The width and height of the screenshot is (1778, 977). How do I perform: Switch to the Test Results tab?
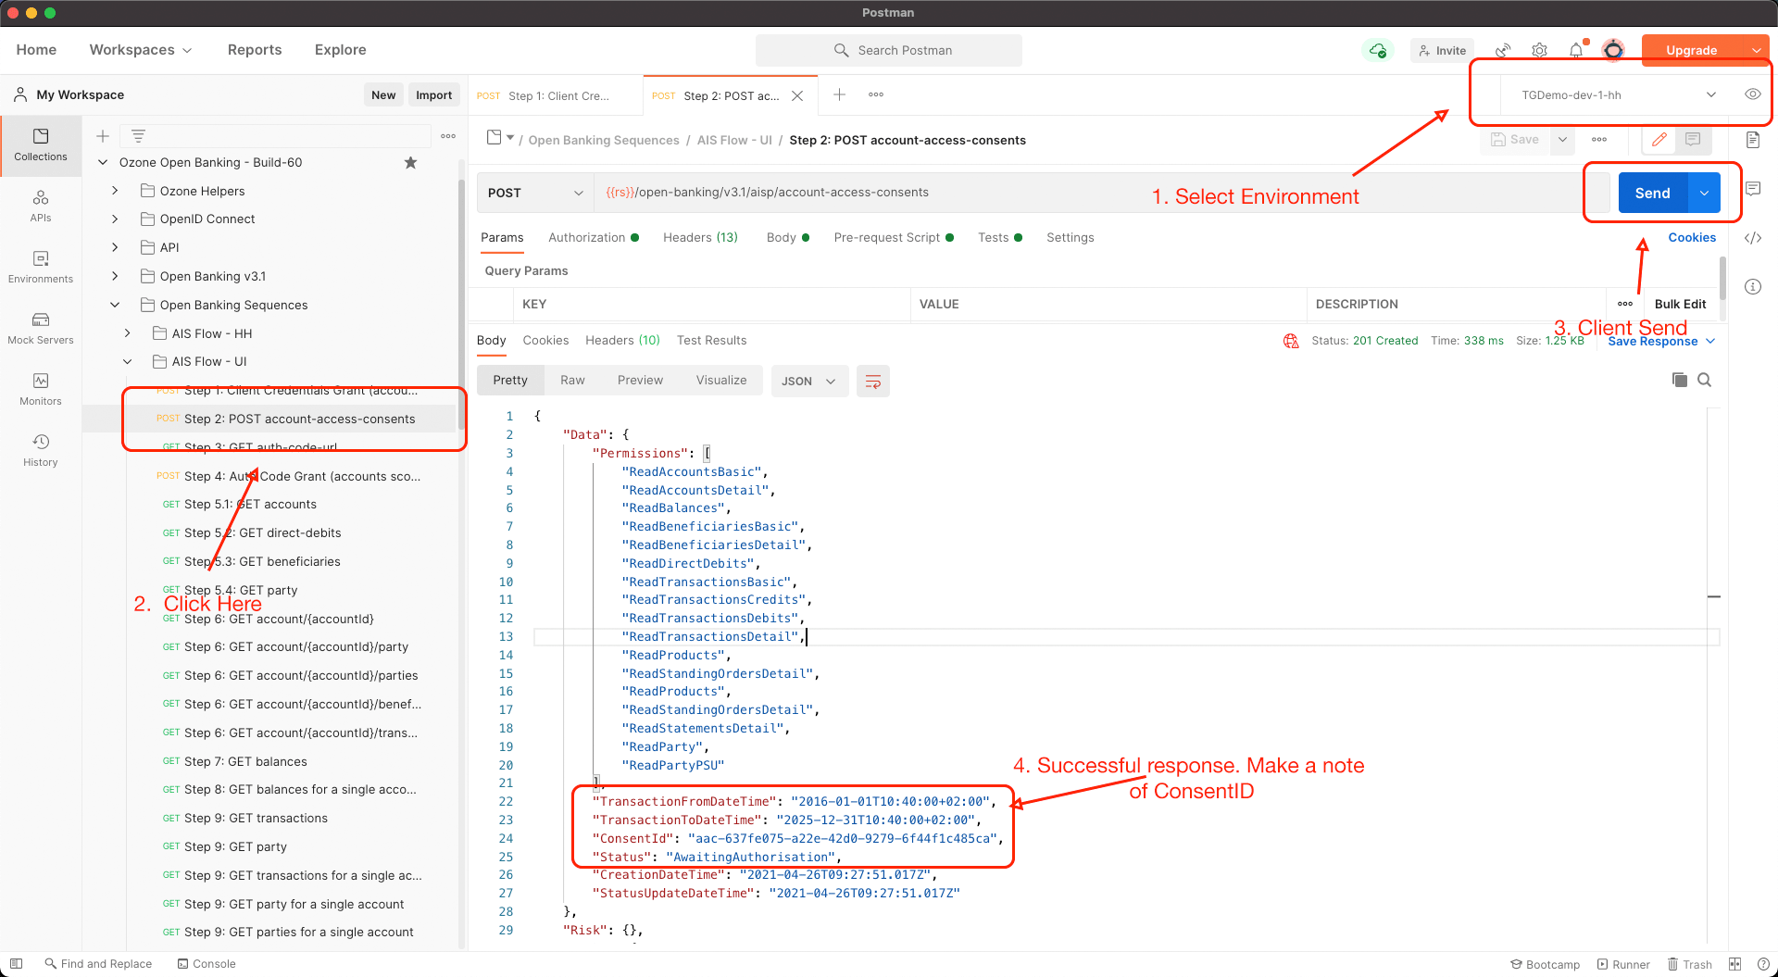click(x=711, y=341)
